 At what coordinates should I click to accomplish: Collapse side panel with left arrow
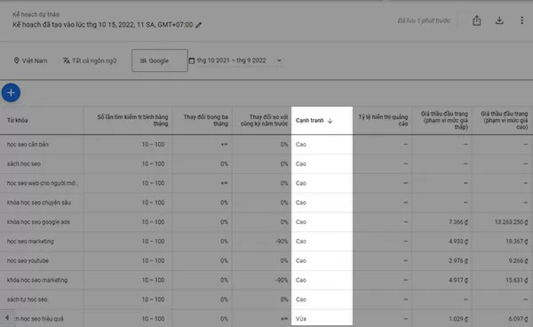tap(7, 318)
